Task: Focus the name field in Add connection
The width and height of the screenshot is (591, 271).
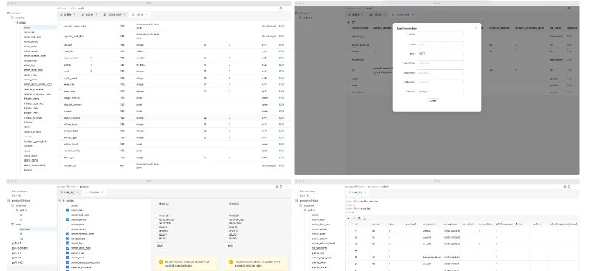Action: point(440,34)
